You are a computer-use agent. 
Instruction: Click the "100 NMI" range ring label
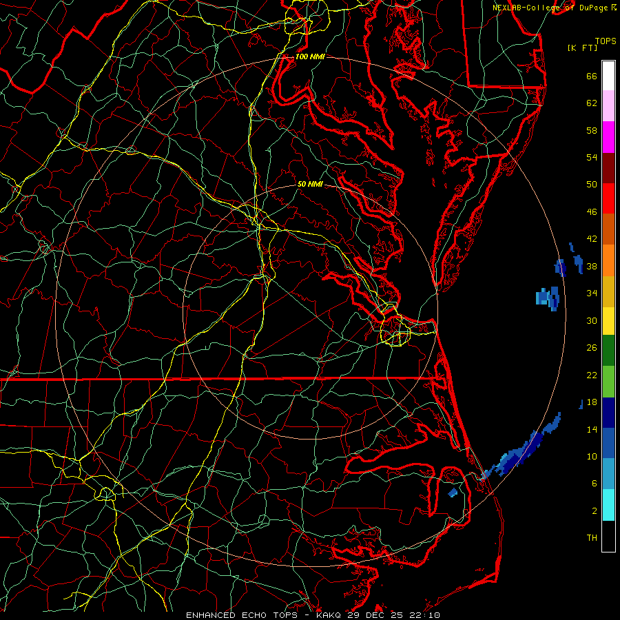click(310, 56)
